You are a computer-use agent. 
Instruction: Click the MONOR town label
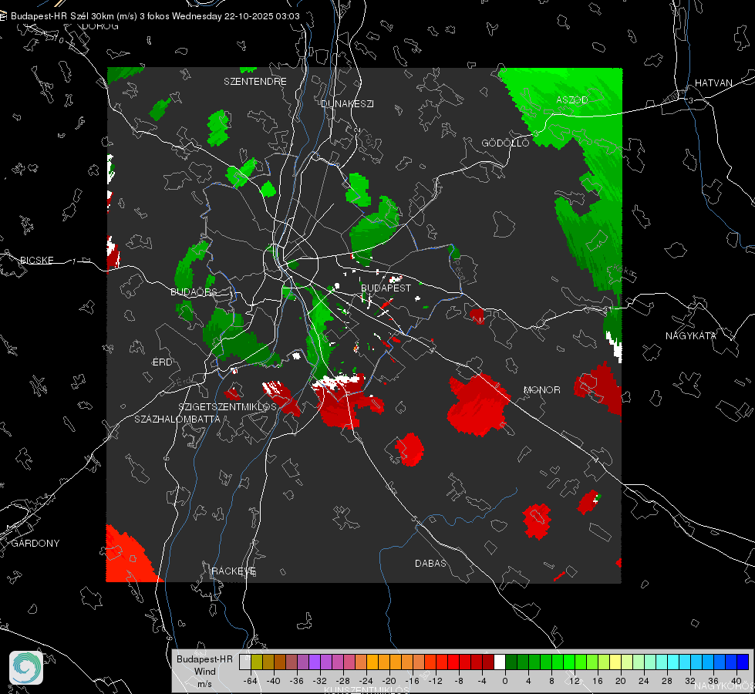coord(541,389)
